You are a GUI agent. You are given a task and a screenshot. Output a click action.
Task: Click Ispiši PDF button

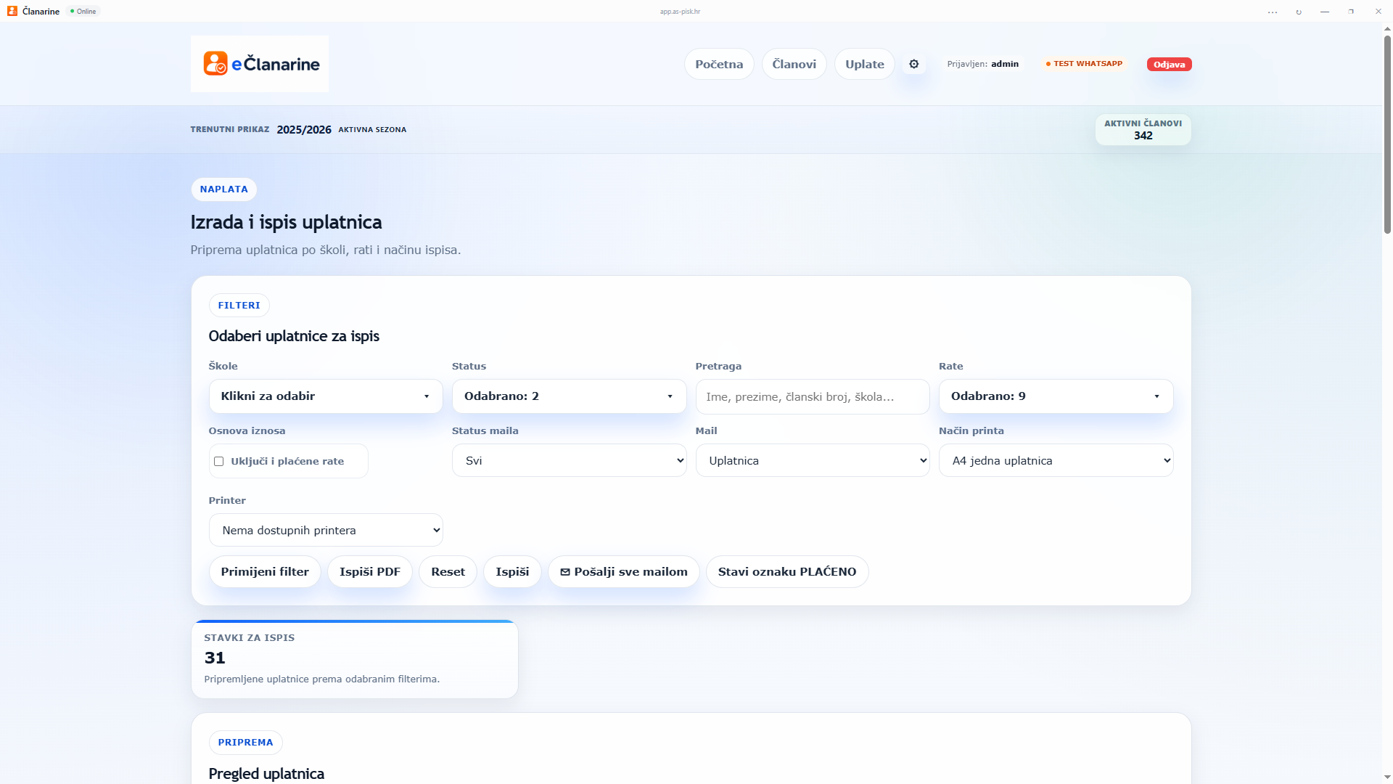370,572
